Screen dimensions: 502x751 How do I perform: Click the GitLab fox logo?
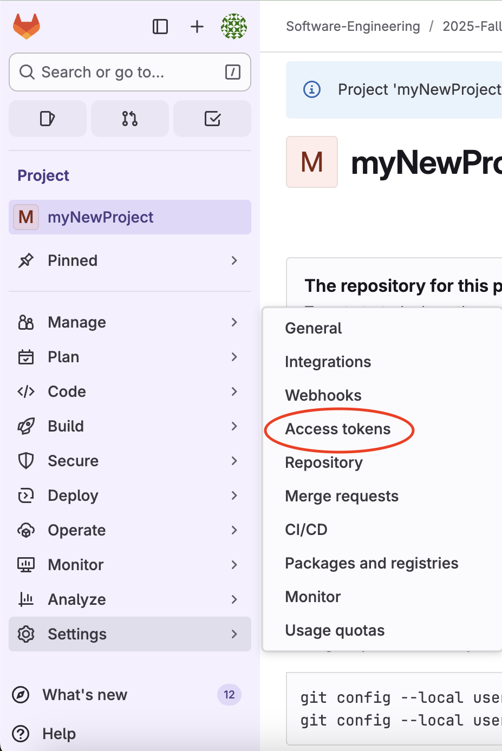27,27
